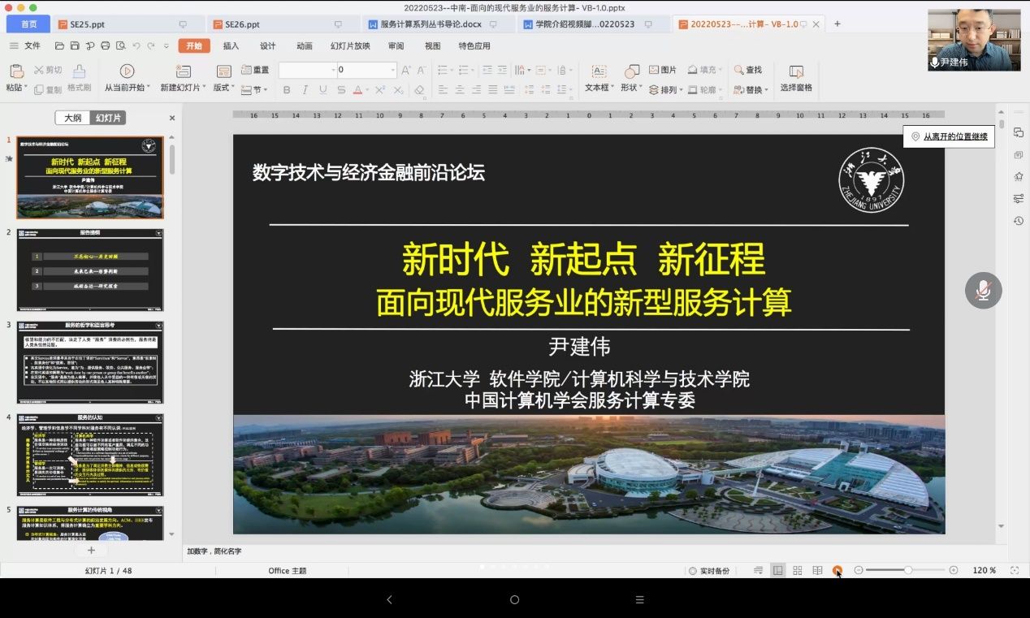Open the Selection Pane (选择窗格)
The image size is (1030, 618).
(796, 78)
